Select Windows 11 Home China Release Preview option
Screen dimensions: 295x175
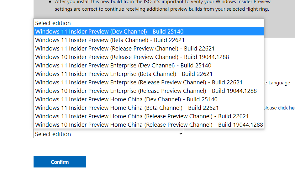(142, 116)
